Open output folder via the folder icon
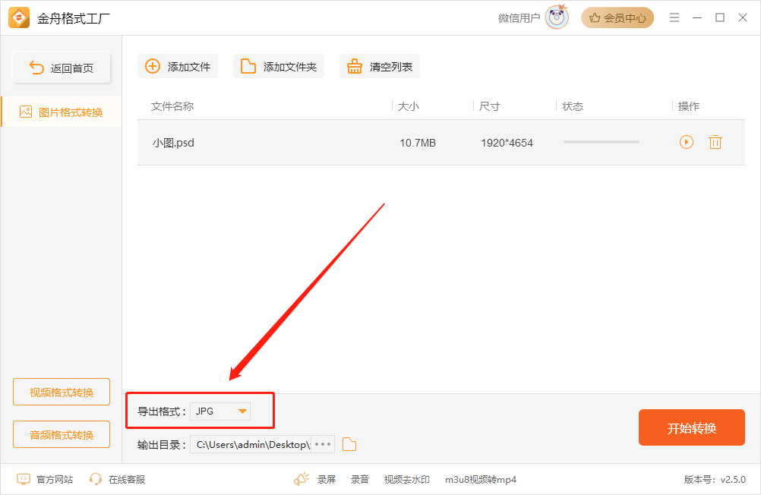The height and width of the screenshot is (495, 761). pyautogui.click(x=349, y=444)
